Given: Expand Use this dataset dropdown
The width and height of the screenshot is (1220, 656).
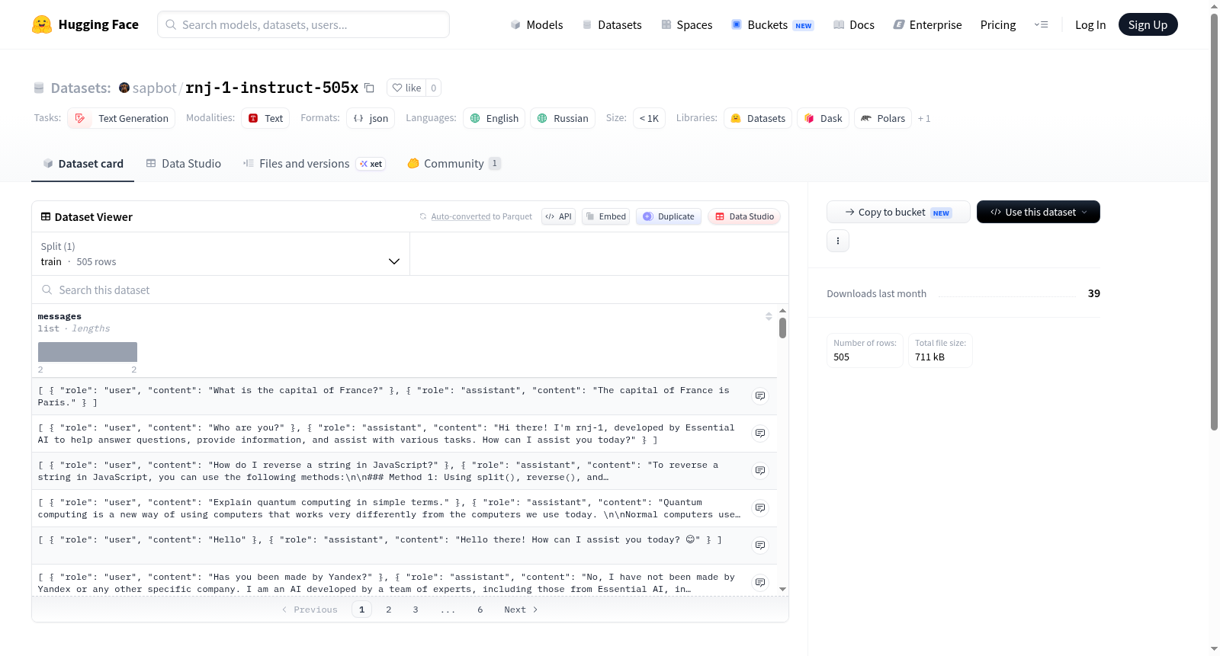Looking at the screenshot, I should (1039, 212).
